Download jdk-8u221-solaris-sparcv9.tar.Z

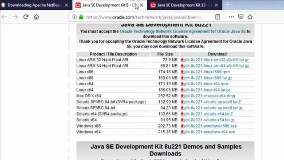[x=213, y=102]
